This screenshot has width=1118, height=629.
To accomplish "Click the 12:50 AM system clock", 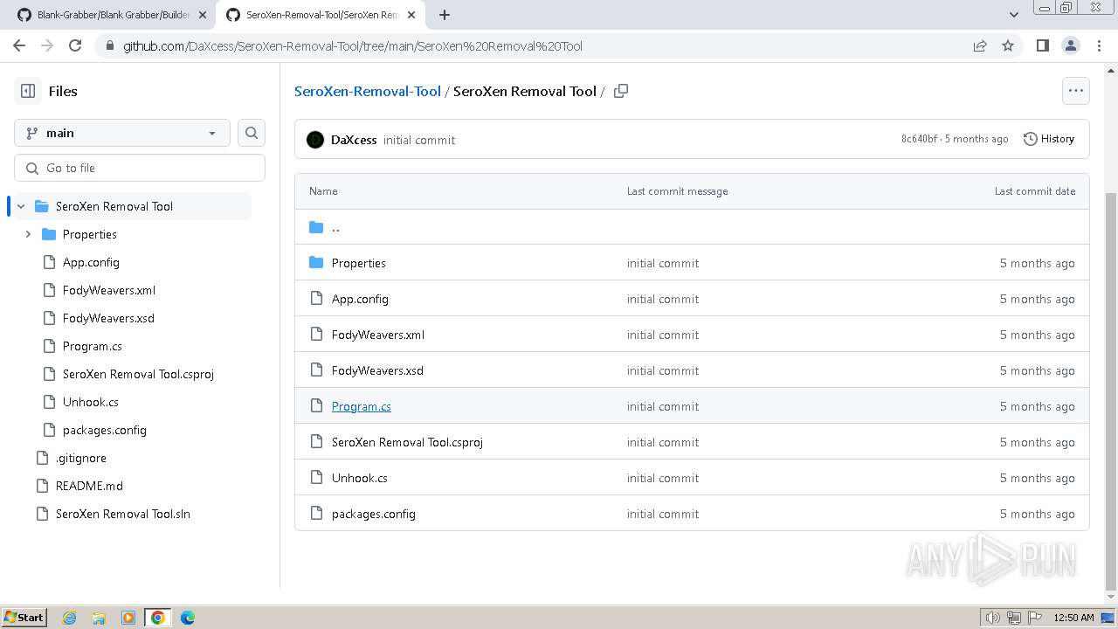I will (1073, 618).
